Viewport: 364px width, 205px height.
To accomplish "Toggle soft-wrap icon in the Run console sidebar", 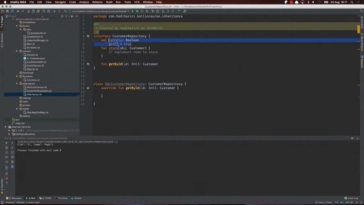I will (x=13, y=153).
